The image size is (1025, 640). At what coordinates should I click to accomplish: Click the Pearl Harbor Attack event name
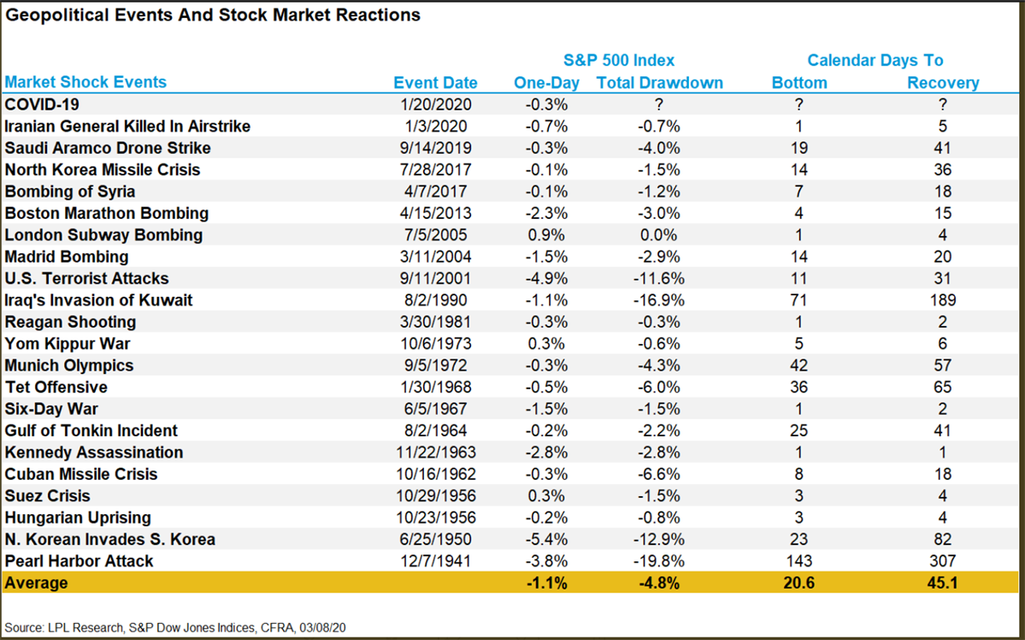80,561
